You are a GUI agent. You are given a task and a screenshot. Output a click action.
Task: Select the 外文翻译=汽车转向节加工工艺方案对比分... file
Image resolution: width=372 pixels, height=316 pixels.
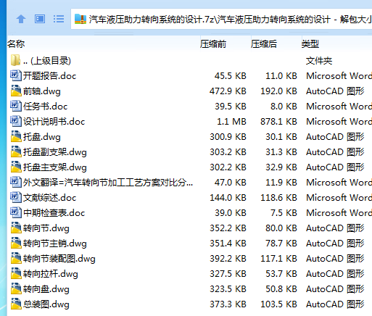[x=108, y=183]
